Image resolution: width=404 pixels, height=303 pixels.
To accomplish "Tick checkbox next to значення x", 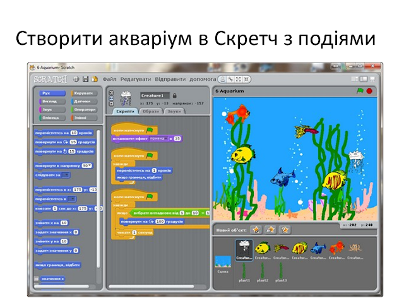I will (x=37, y=279).
